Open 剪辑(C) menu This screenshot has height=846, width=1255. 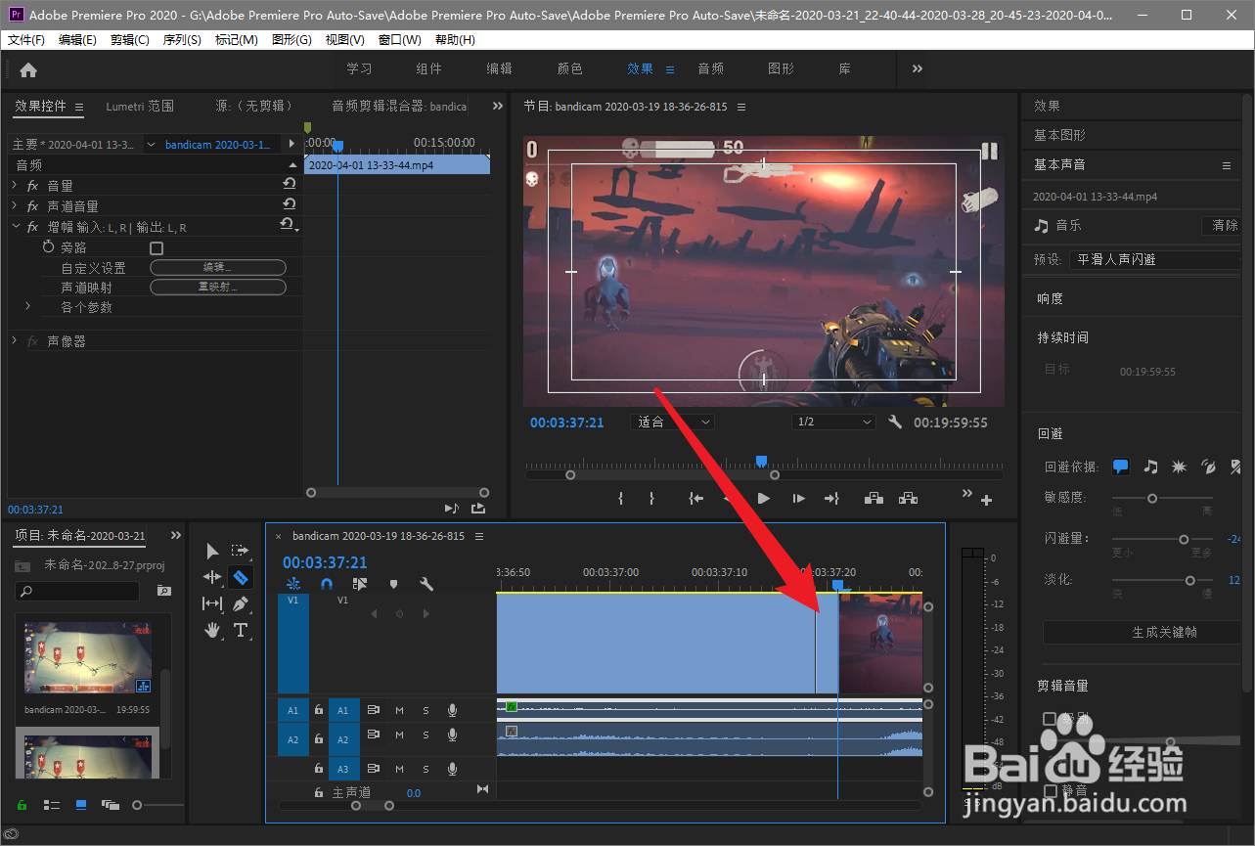click(130, 40)
